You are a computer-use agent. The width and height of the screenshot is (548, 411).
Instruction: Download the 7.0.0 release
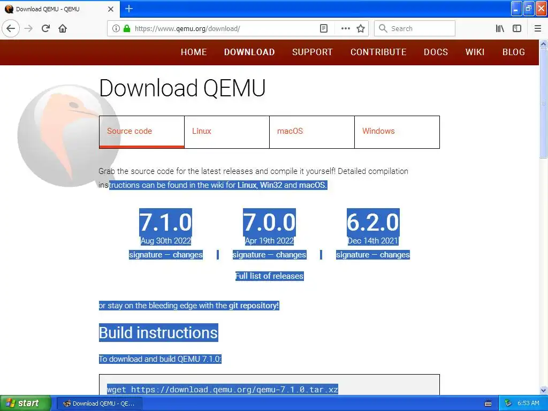tap(269, 222)
